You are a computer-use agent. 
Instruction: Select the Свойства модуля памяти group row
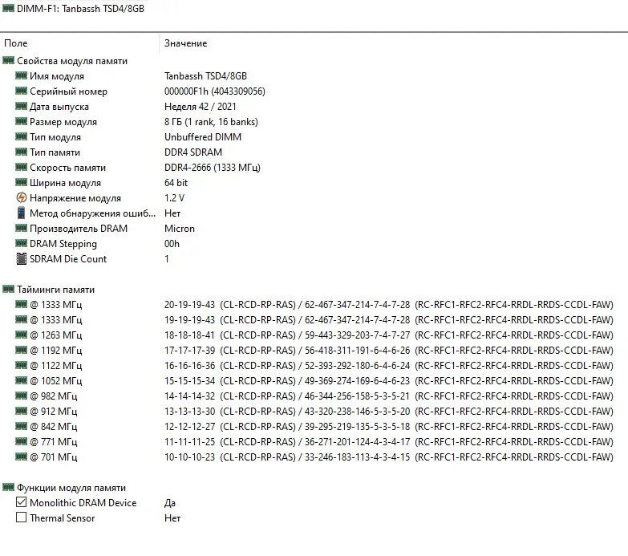[314, 61]
